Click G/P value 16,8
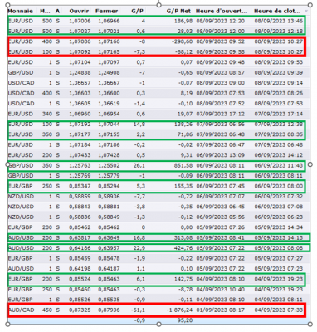The height and width of the screenshot is (332, 317). pyautogui.click(x=139, y=237)
